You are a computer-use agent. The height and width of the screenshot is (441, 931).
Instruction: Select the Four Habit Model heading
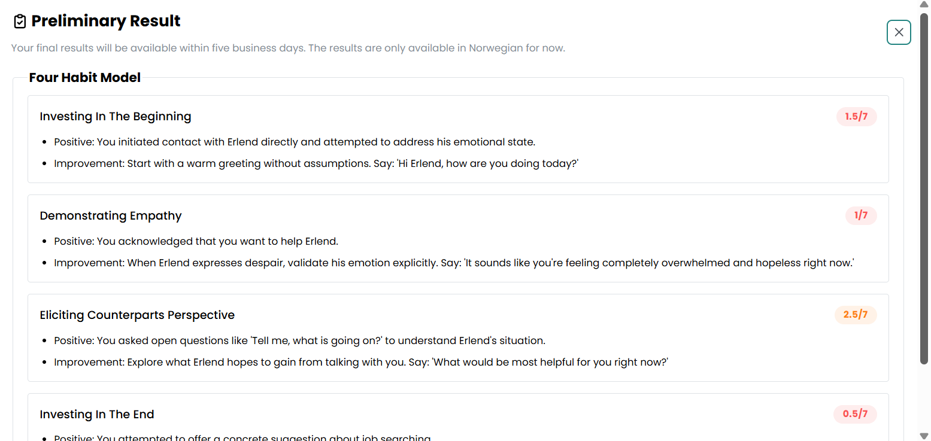(x=84, y=77)
